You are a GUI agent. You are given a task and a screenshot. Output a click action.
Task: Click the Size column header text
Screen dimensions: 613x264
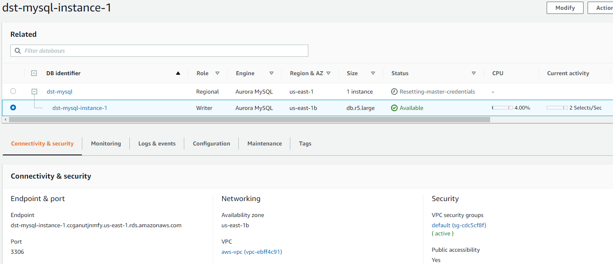(x=352, y=74)
